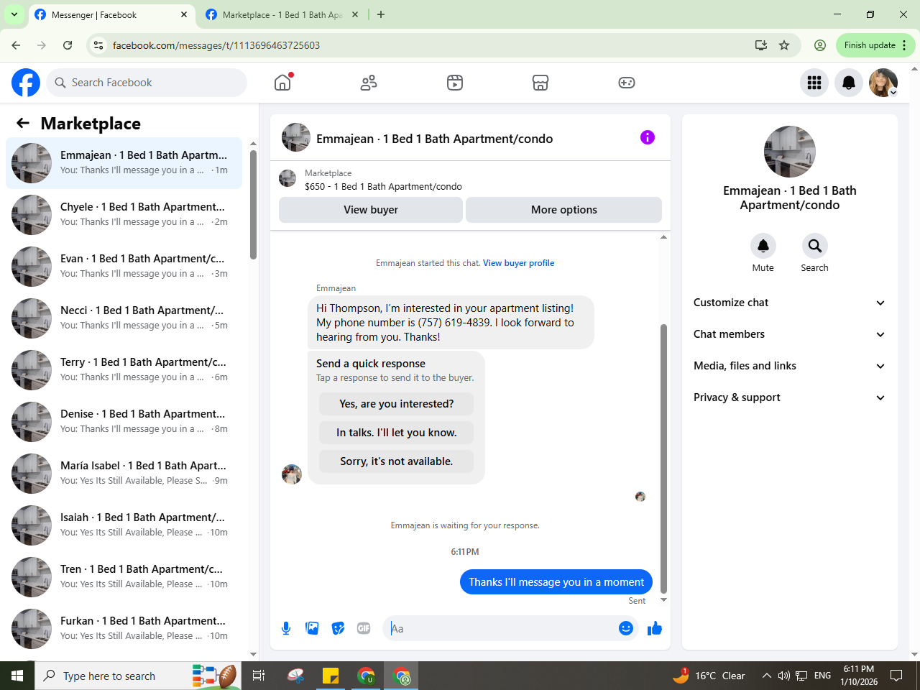This screenshot has height=690, width=920.
Task: Focus the message composer Aa field
Action: (500, 628)
